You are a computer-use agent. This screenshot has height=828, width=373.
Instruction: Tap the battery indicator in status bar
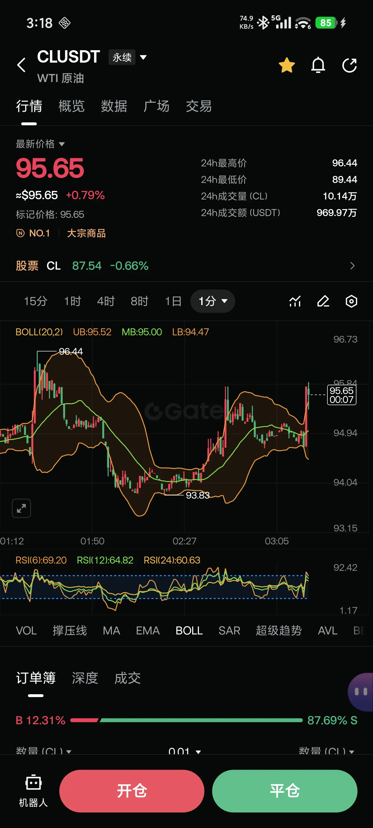[x=326, y=23]
